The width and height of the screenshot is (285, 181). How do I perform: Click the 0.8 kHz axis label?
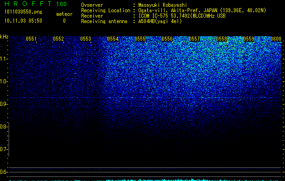point(3,127)
